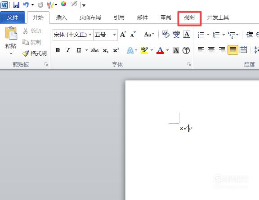Open the underline style dropdown arrow
259x200 pixels.
[86, 50]
